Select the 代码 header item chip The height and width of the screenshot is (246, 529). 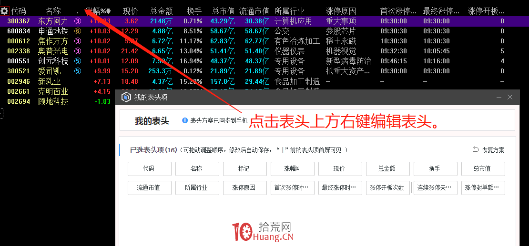pos(150,169)
